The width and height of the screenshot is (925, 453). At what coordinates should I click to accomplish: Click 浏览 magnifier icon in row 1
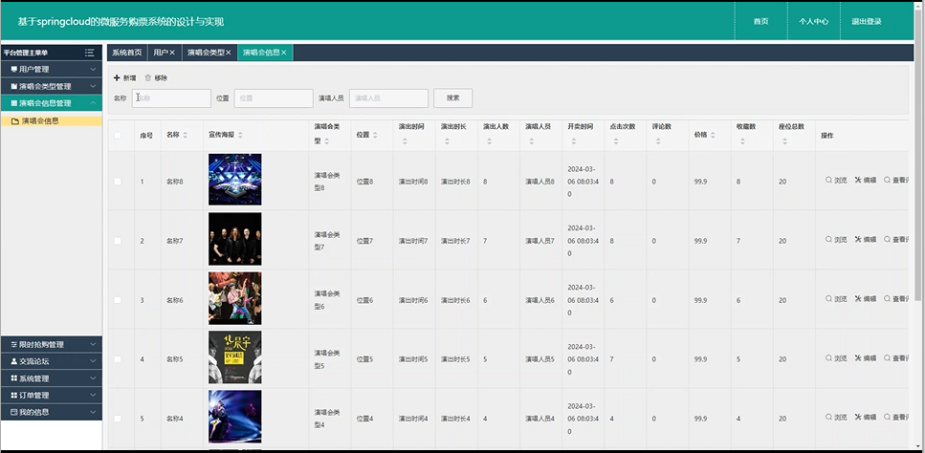(828, 181)
